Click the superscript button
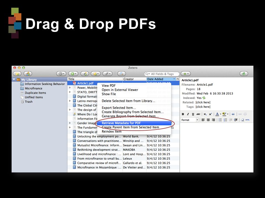265x198 pixels. (x=210, y=114)
